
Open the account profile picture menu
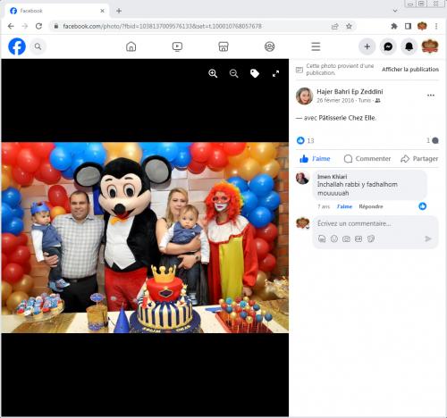pyautogui.click(x=430, y=46)
